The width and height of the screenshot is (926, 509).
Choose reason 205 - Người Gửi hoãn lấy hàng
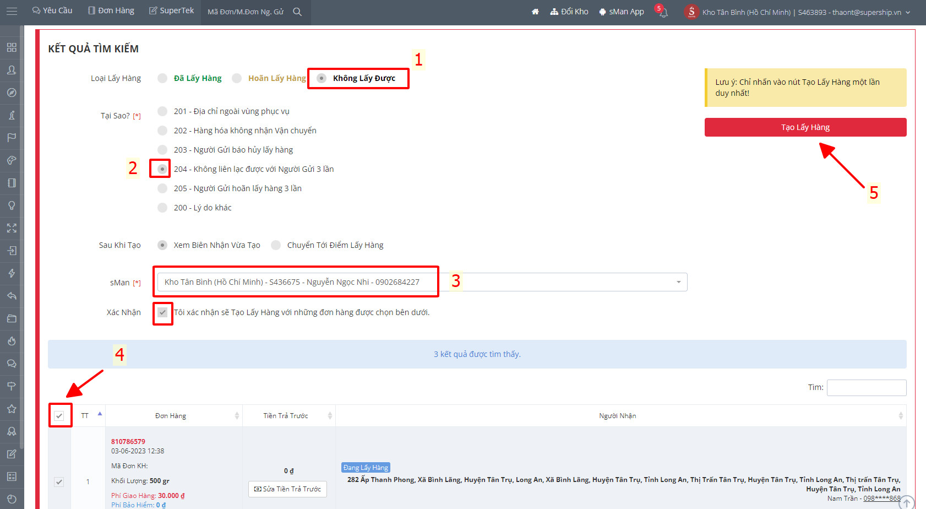click(x=162, y=188)
